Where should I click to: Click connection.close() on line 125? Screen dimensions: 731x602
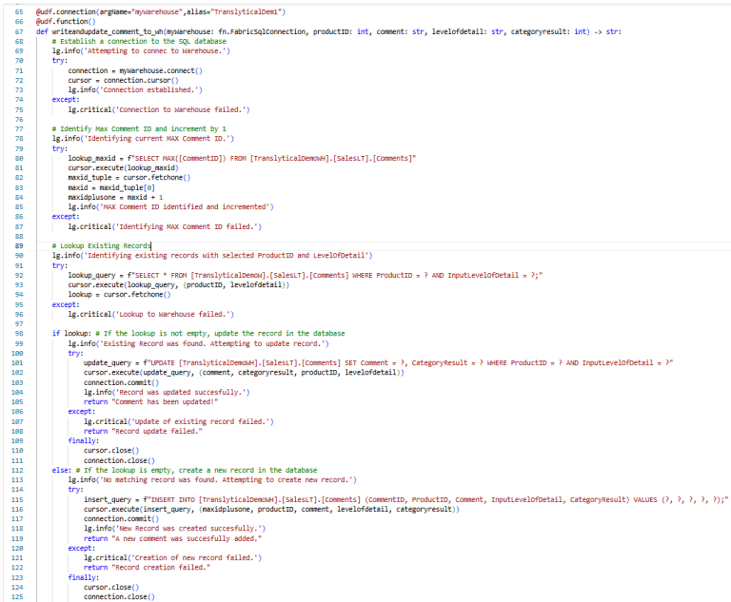(x=119, y=597)
